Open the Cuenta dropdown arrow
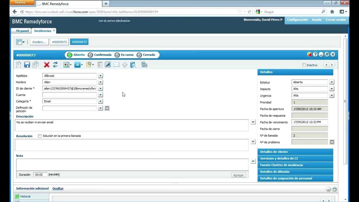This screenshot has width=359, height=202. [100, 95]
